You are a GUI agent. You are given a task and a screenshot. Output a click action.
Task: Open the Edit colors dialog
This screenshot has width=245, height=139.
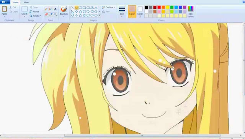click(x=191, y=12)
